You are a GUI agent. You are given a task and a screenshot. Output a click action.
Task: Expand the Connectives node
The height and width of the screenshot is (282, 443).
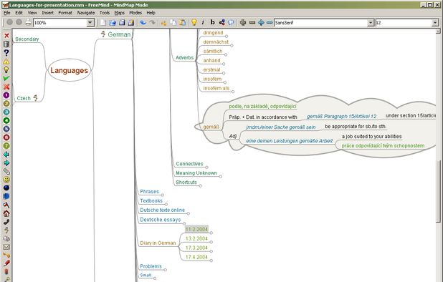(x=207, y=167)
